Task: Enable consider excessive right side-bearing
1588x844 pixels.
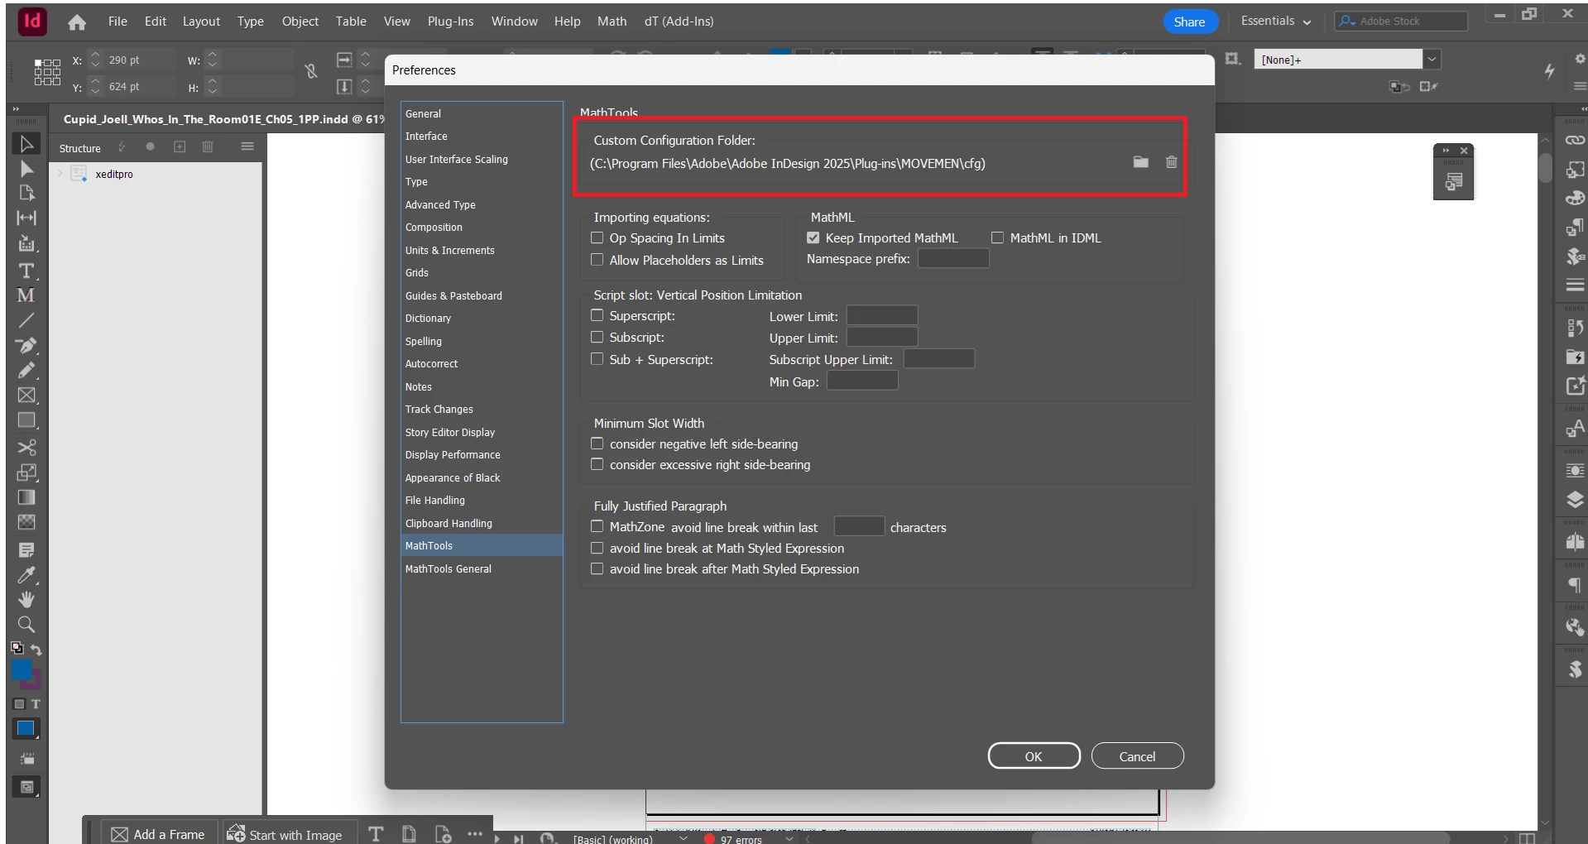Action: 597,464
